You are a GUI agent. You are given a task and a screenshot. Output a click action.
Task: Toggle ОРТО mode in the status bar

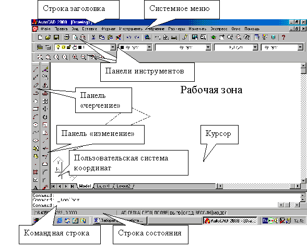click(x=147, y=213)
